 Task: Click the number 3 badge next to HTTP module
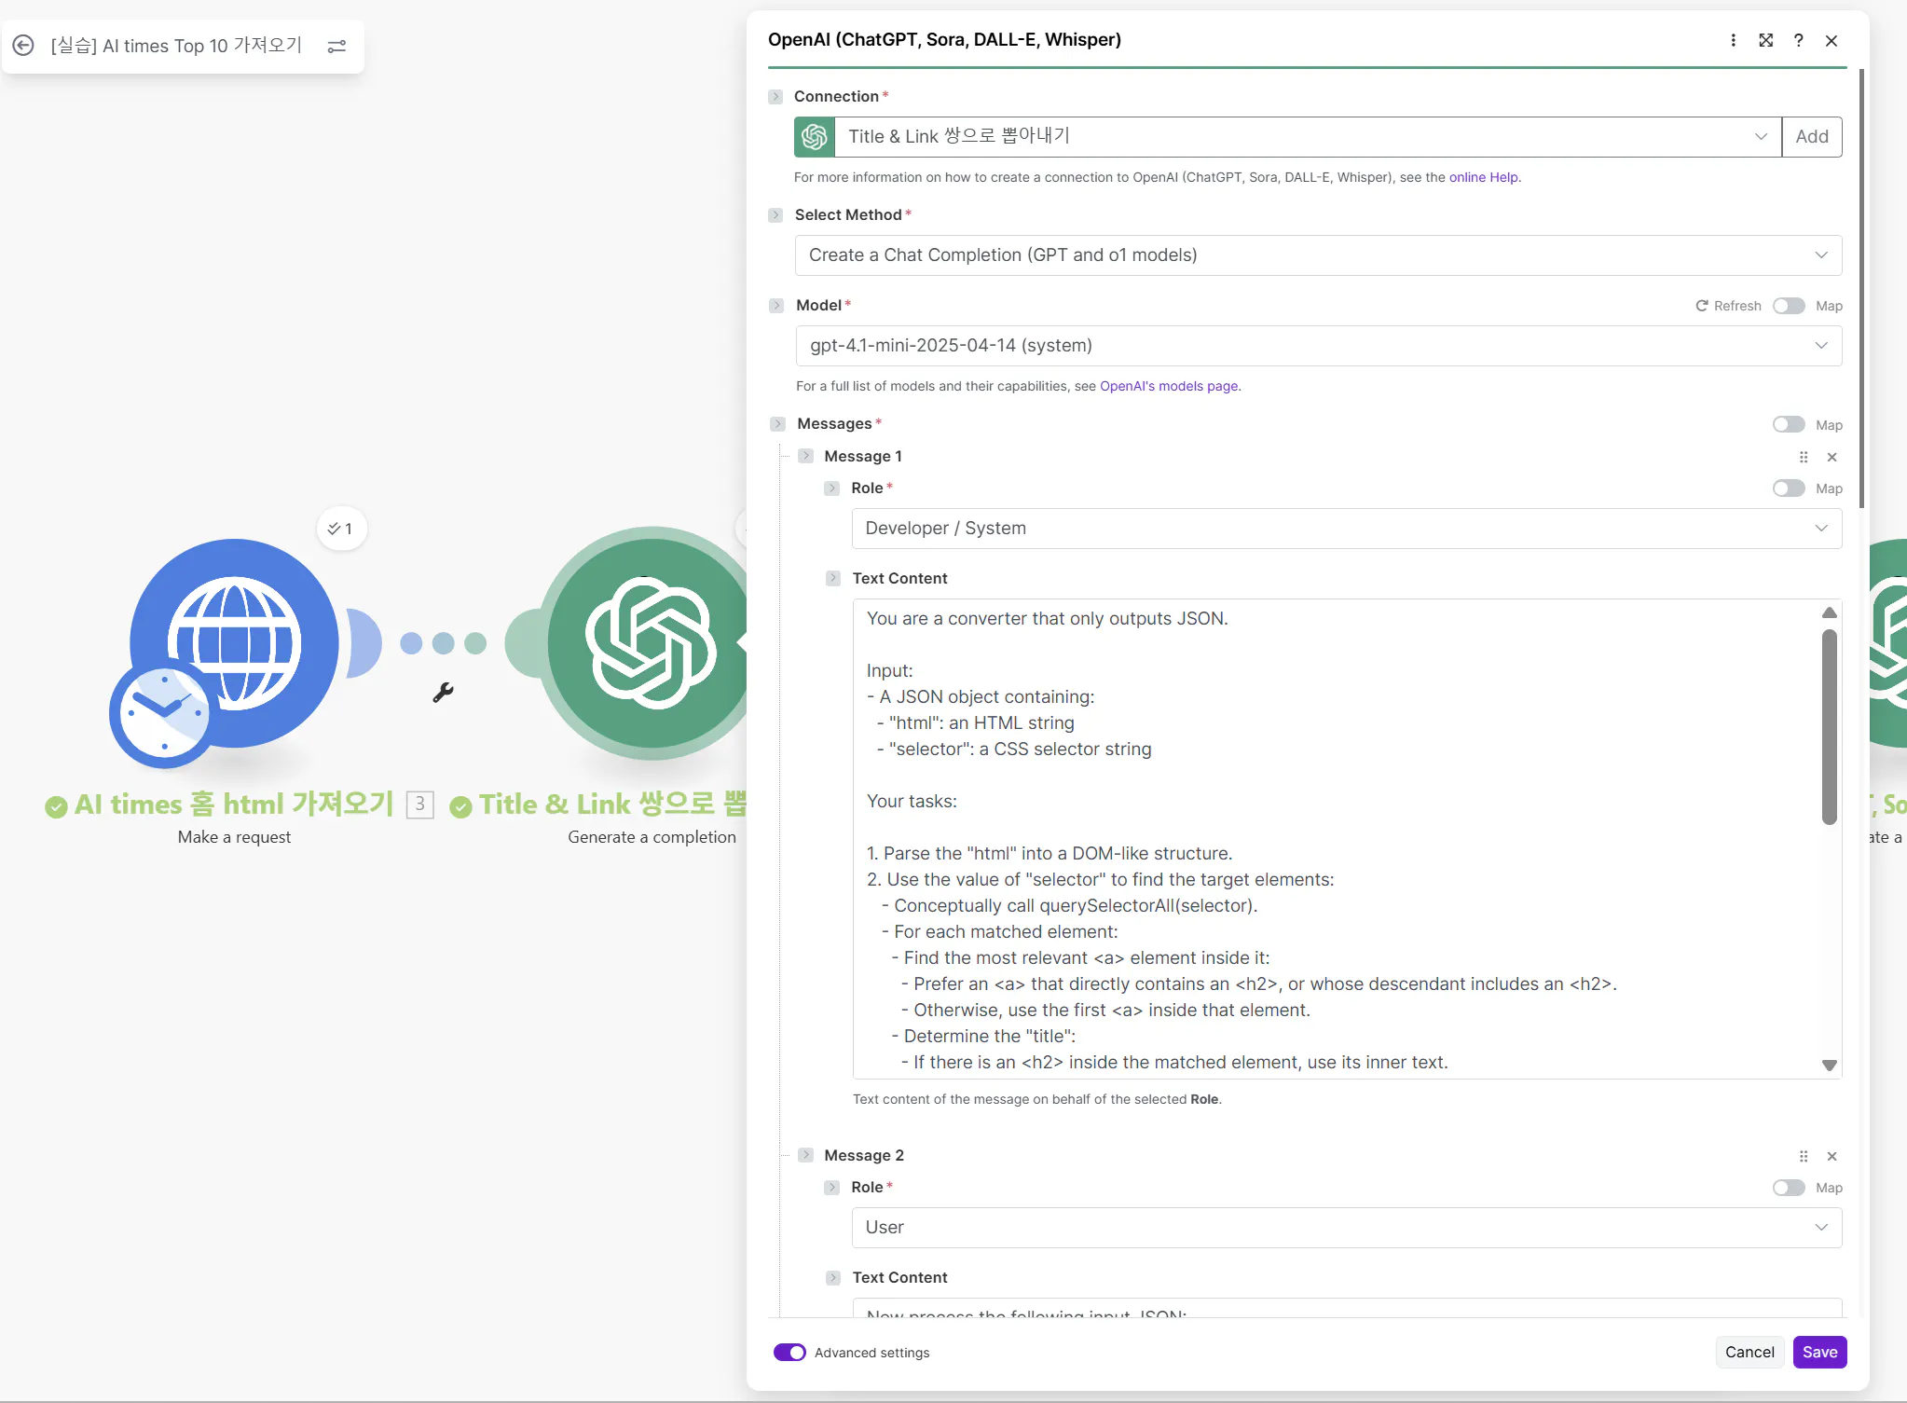[x=420, y=805]
